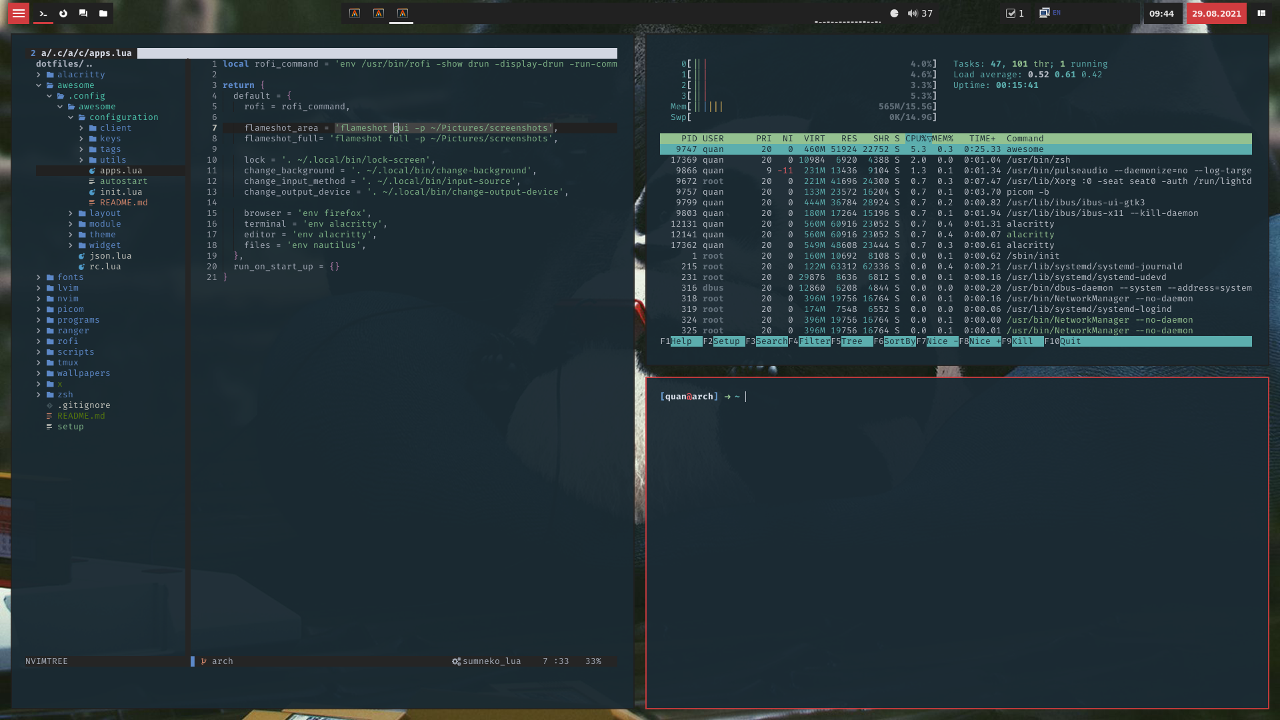Open the chat workspace tag

[83, 13]
